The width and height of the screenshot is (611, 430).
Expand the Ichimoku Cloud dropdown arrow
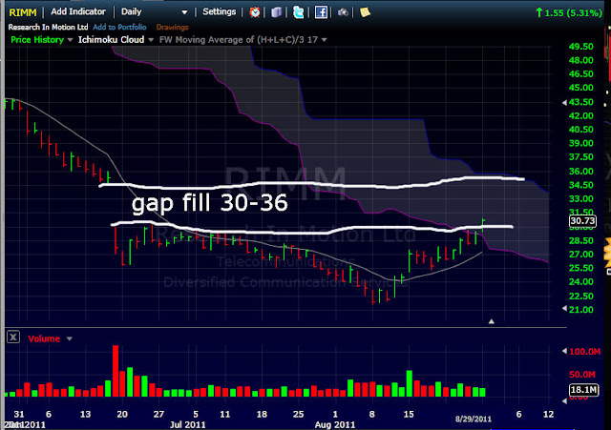[151, 40]
